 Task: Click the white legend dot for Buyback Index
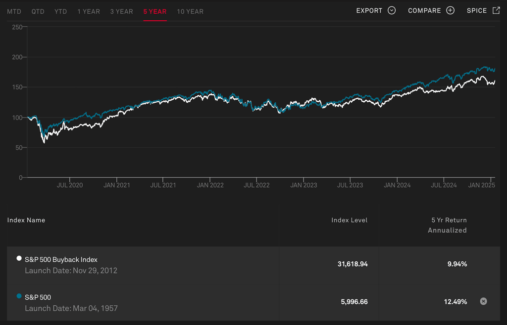19,257
